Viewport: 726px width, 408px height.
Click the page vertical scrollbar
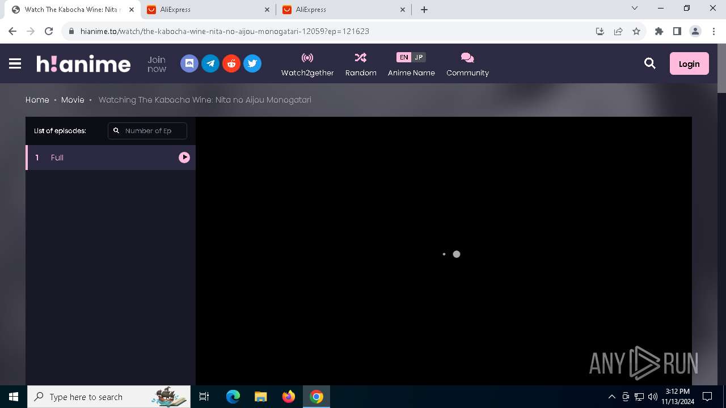coord(721,68)
